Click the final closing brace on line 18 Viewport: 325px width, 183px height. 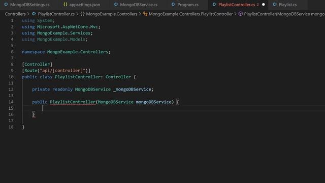point(23,127)
